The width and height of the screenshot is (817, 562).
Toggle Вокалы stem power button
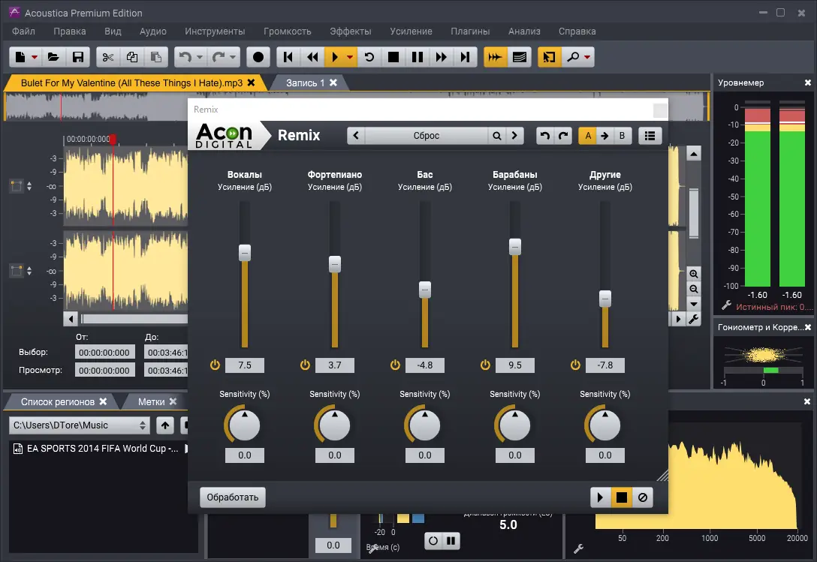215,365
